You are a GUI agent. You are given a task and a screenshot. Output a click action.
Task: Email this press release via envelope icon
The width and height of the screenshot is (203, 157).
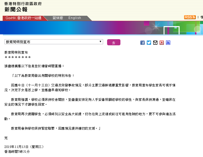155,43
